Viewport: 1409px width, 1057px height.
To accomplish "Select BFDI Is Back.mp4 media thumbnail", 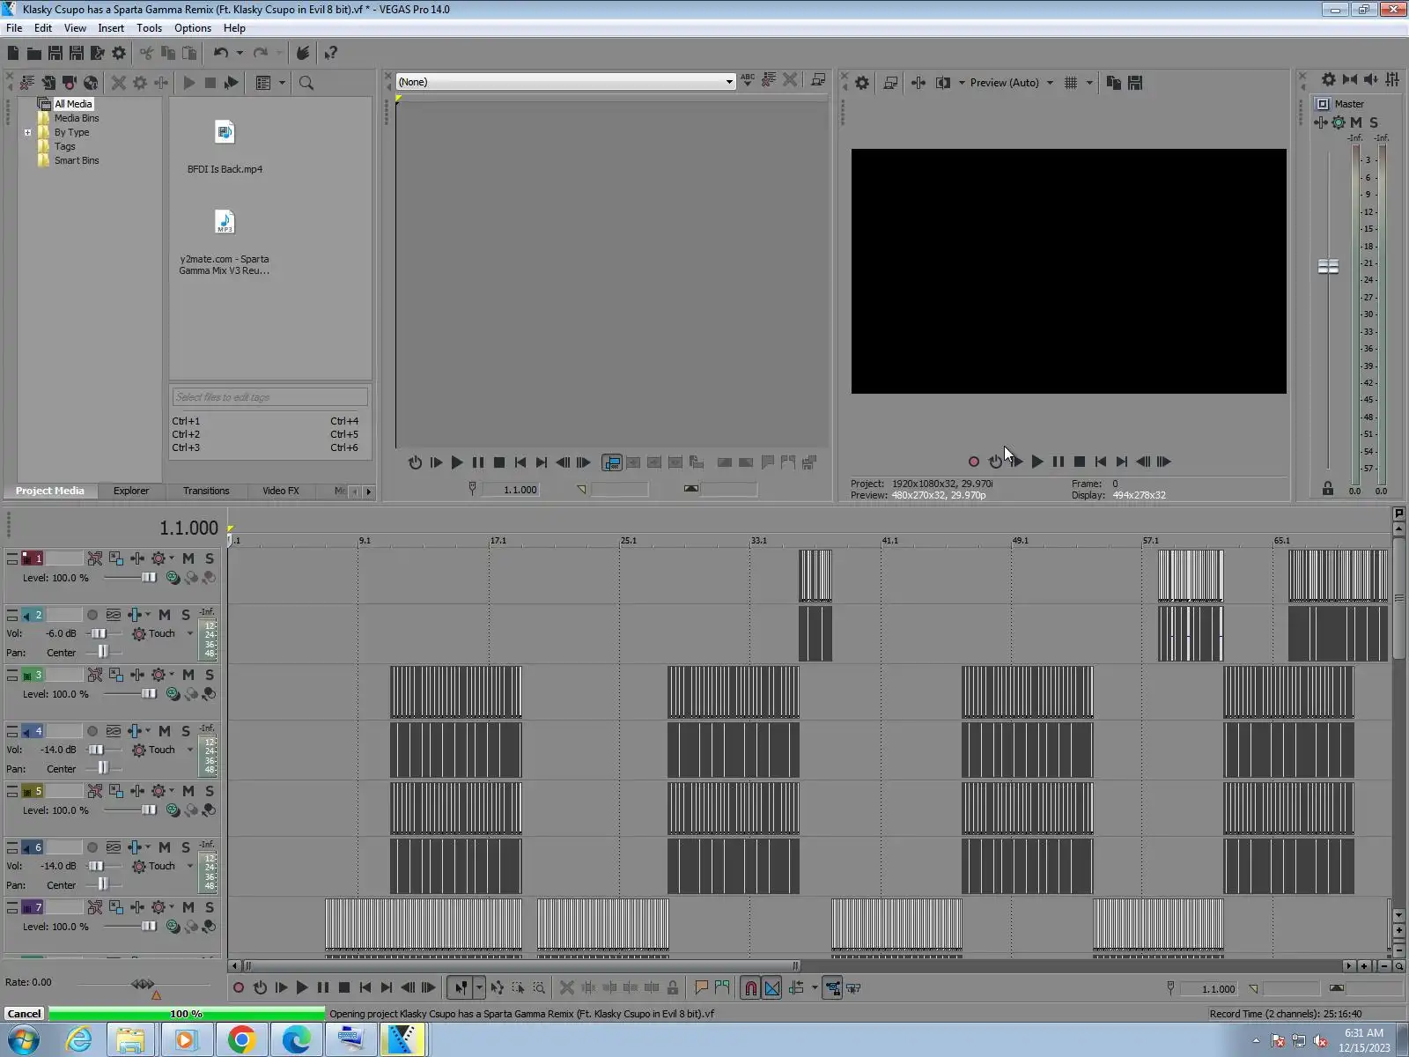I will coord(225,132).
